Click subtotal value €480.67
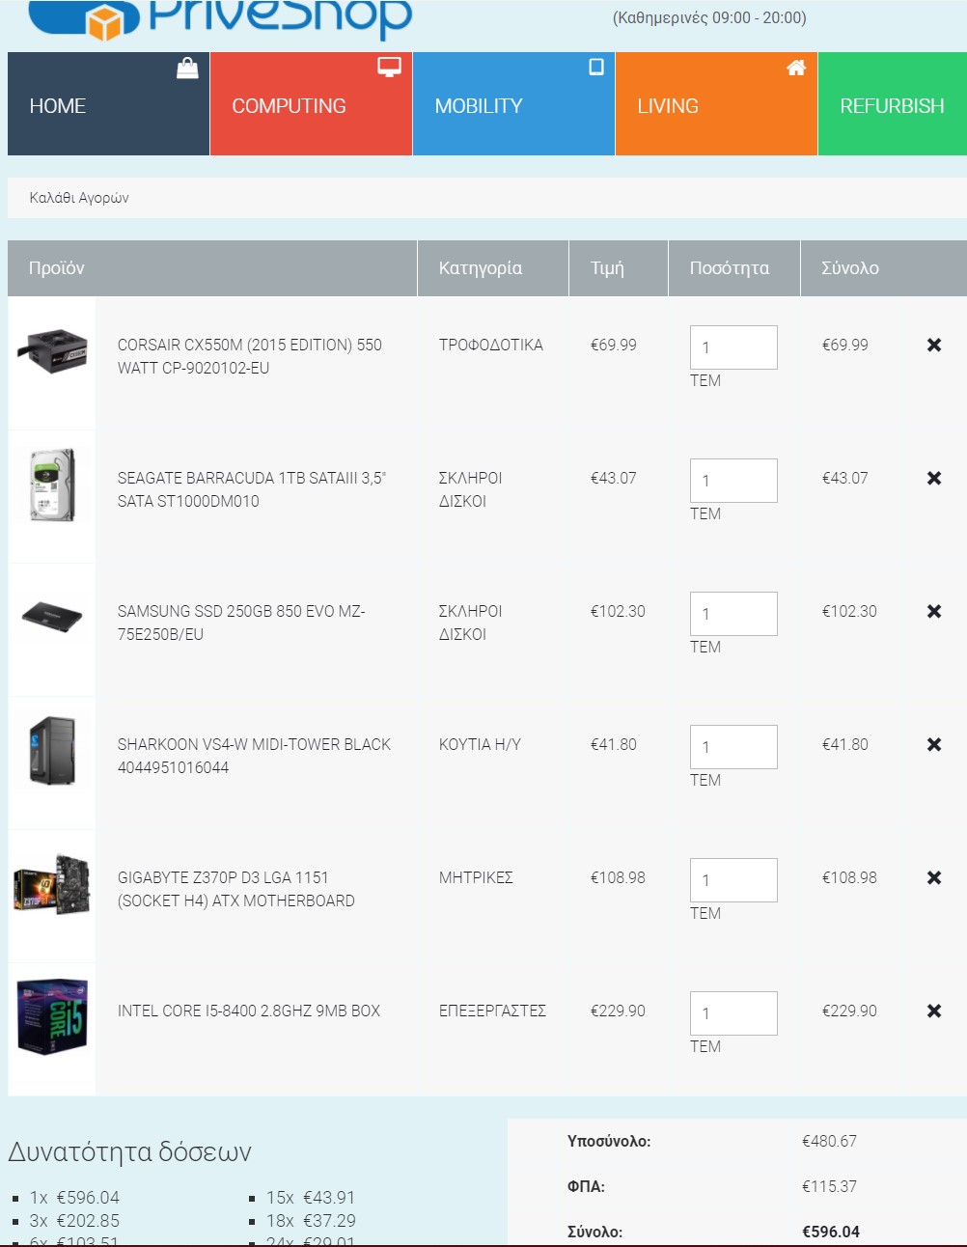 (x=829, y=1141)
